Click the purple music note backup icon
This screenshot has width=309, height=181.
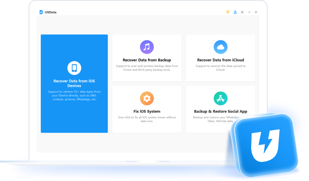[147, 47]
